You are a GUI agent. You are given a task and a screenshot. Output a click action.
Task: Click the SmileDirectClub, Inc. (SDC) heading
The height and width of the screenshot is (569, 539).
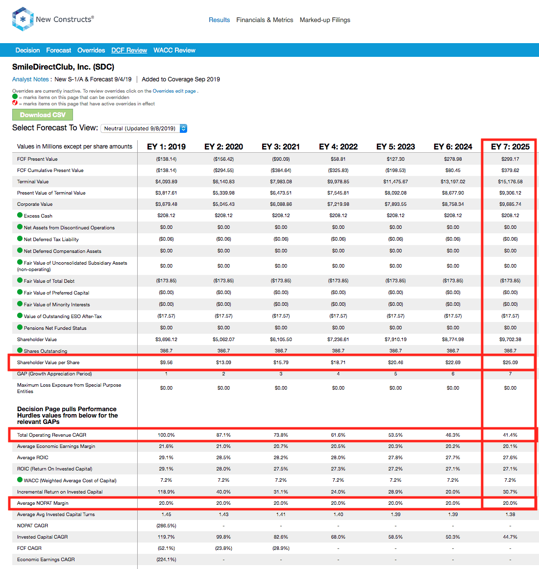click(x=63, y=67)
